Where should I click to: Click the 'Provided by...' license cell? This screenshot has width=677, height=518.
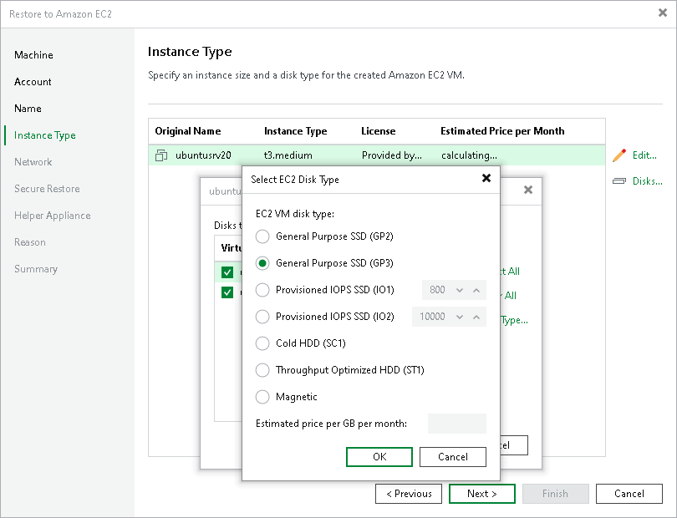[x=392, y=155]
